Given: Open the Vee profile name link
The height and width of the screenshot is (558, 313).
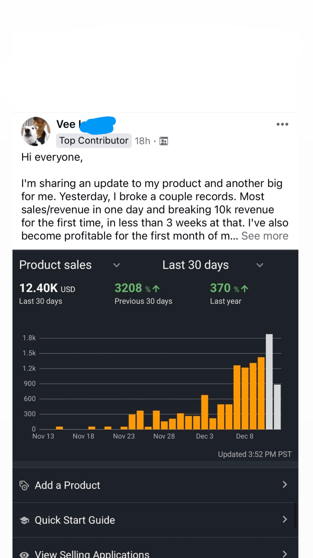Looking at the screenshot, I should point(66,124).
